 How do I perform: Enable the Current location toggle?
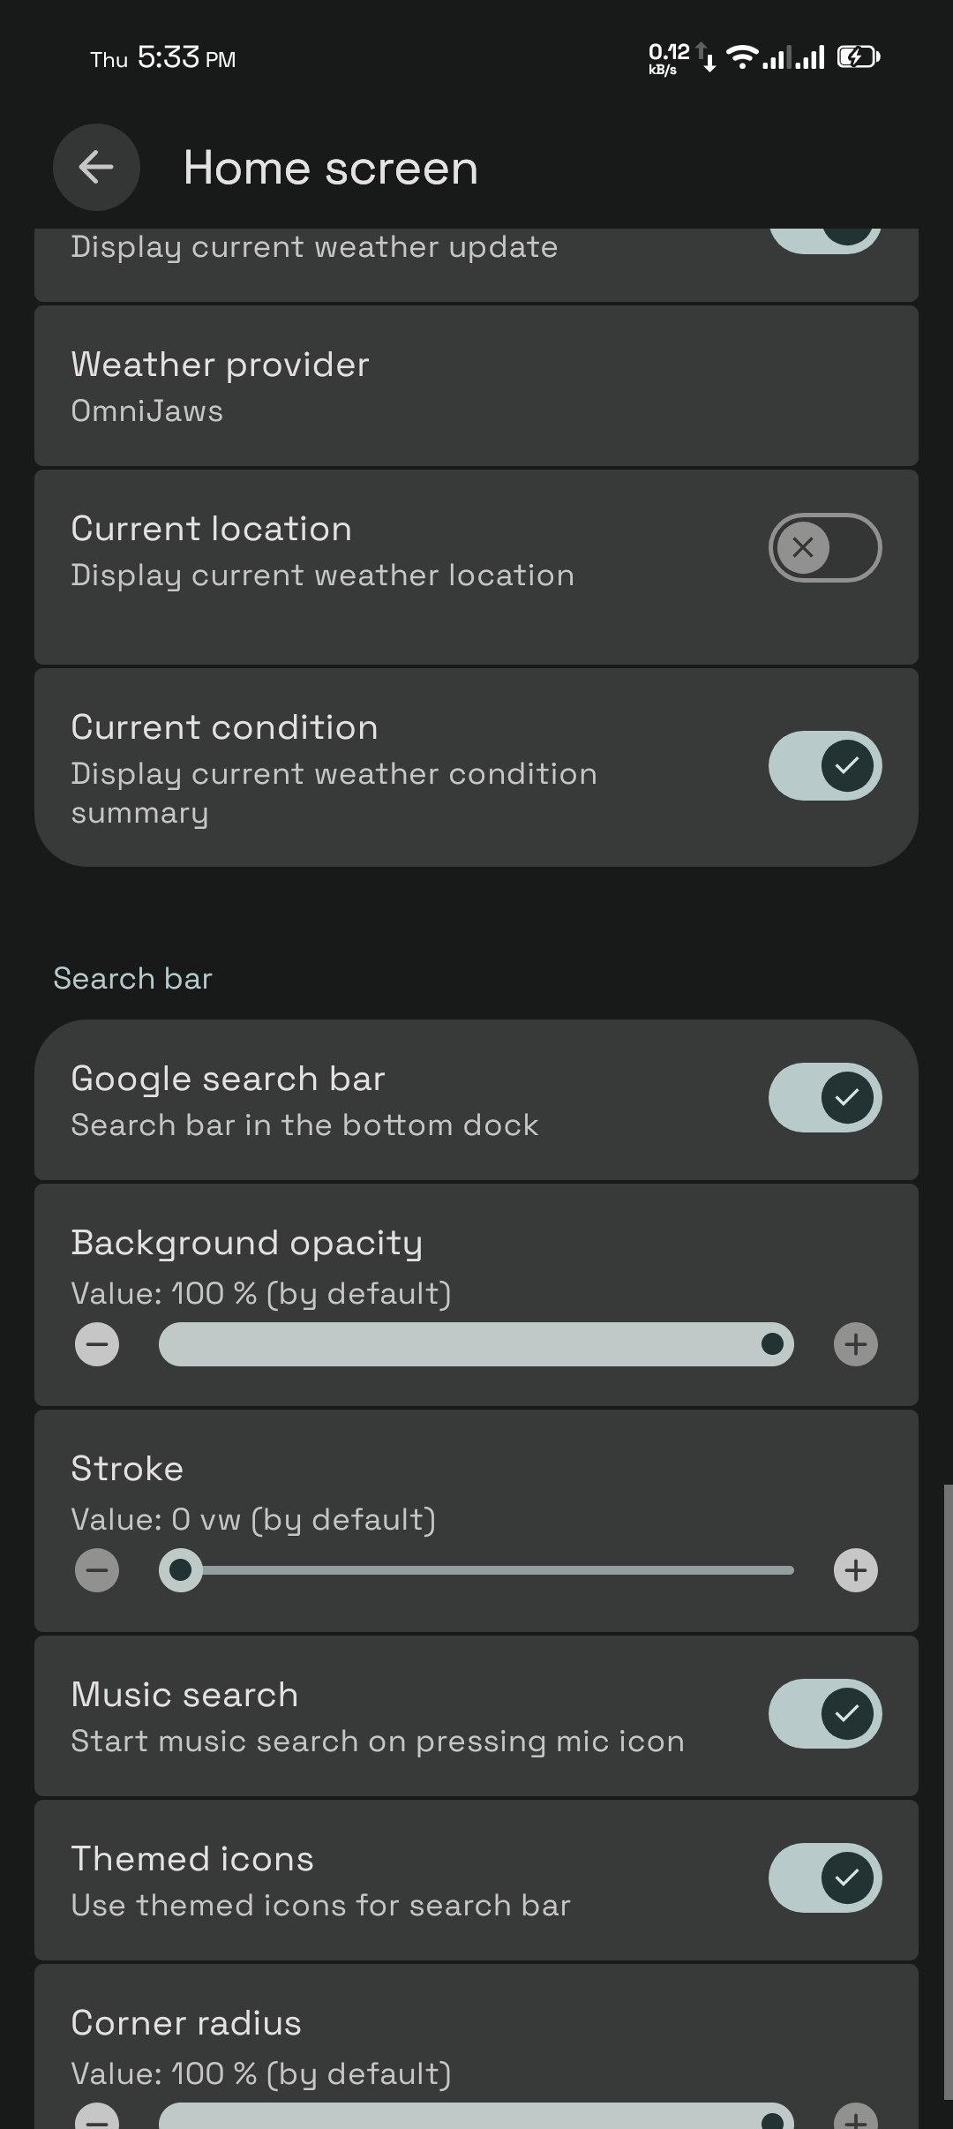tap(824, 547)
